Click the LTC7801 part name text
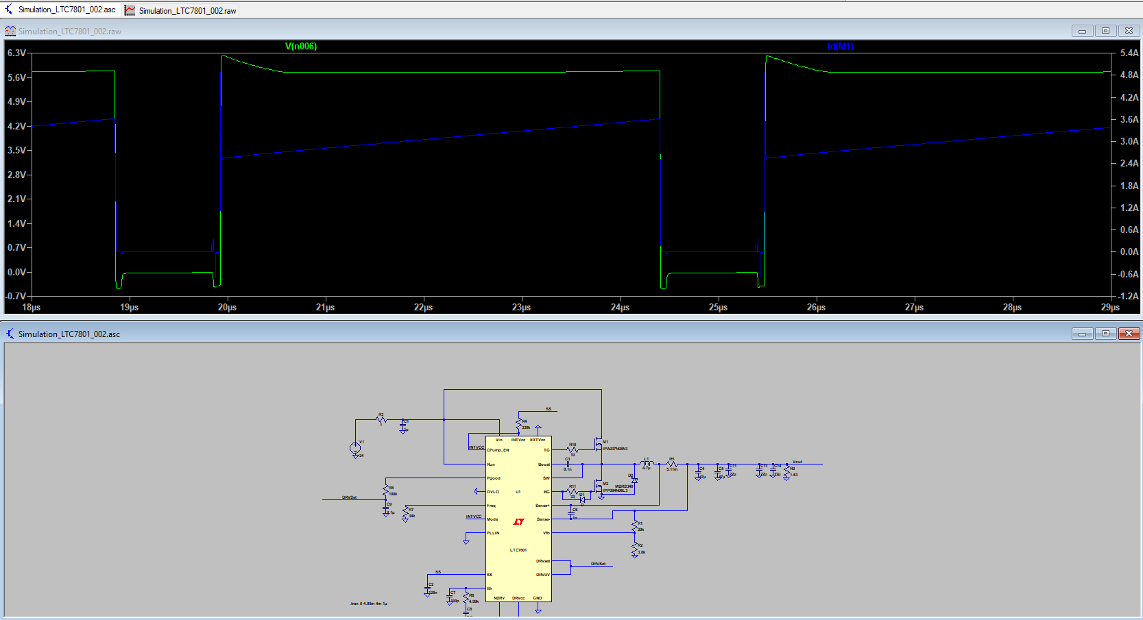The image size is (1143, 620). 518,550
